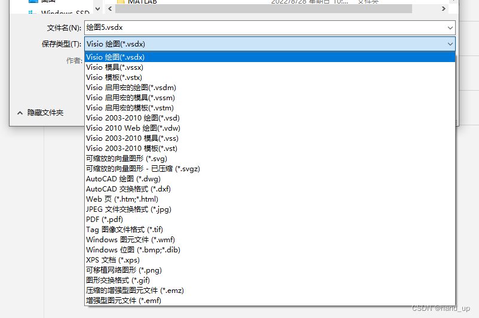The height and width of the screenshot is (318, 479).
Task: Choose Visio 模板(*.vstx) file type
Action: click(x=270, y=77)
